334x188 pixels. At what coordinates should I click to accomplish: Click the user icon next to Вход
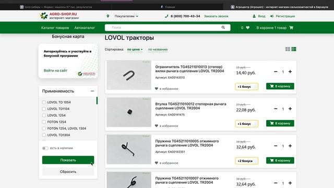click(x=254, y=16)
